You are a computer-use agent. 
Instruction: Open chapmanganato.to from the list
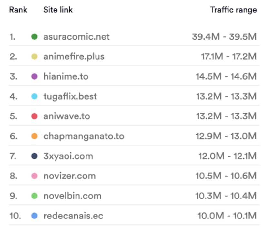(84, 136)
